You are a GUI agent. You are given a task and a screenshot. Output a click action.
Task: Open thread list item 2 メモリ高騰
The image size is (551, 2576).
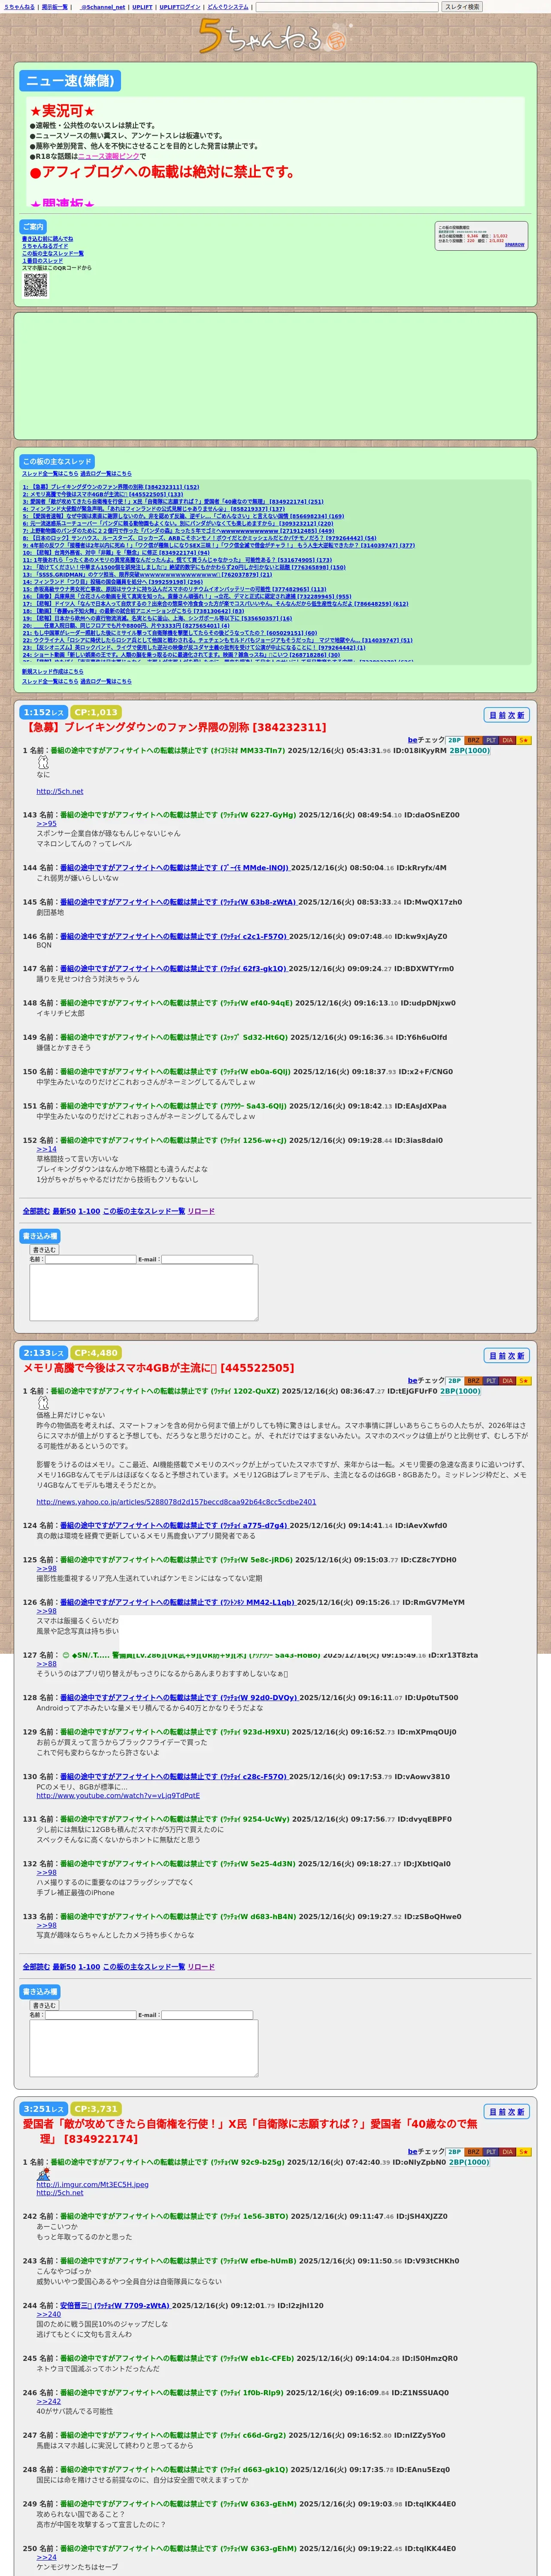tap(103, 494)
